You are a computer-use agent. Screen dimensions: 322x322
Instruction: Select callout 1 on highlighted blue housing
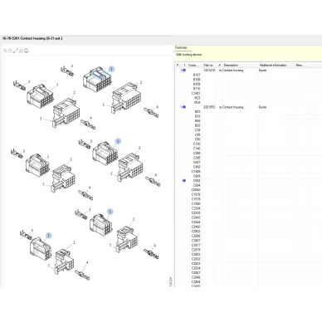pyautogui.click(x=111, y=69)
